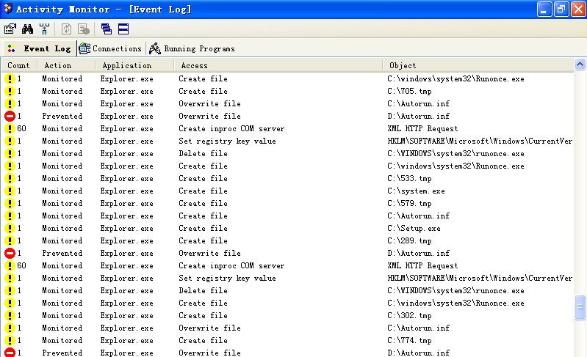
Task: Click the grayed document with gear icon
Action: [83, 29]
